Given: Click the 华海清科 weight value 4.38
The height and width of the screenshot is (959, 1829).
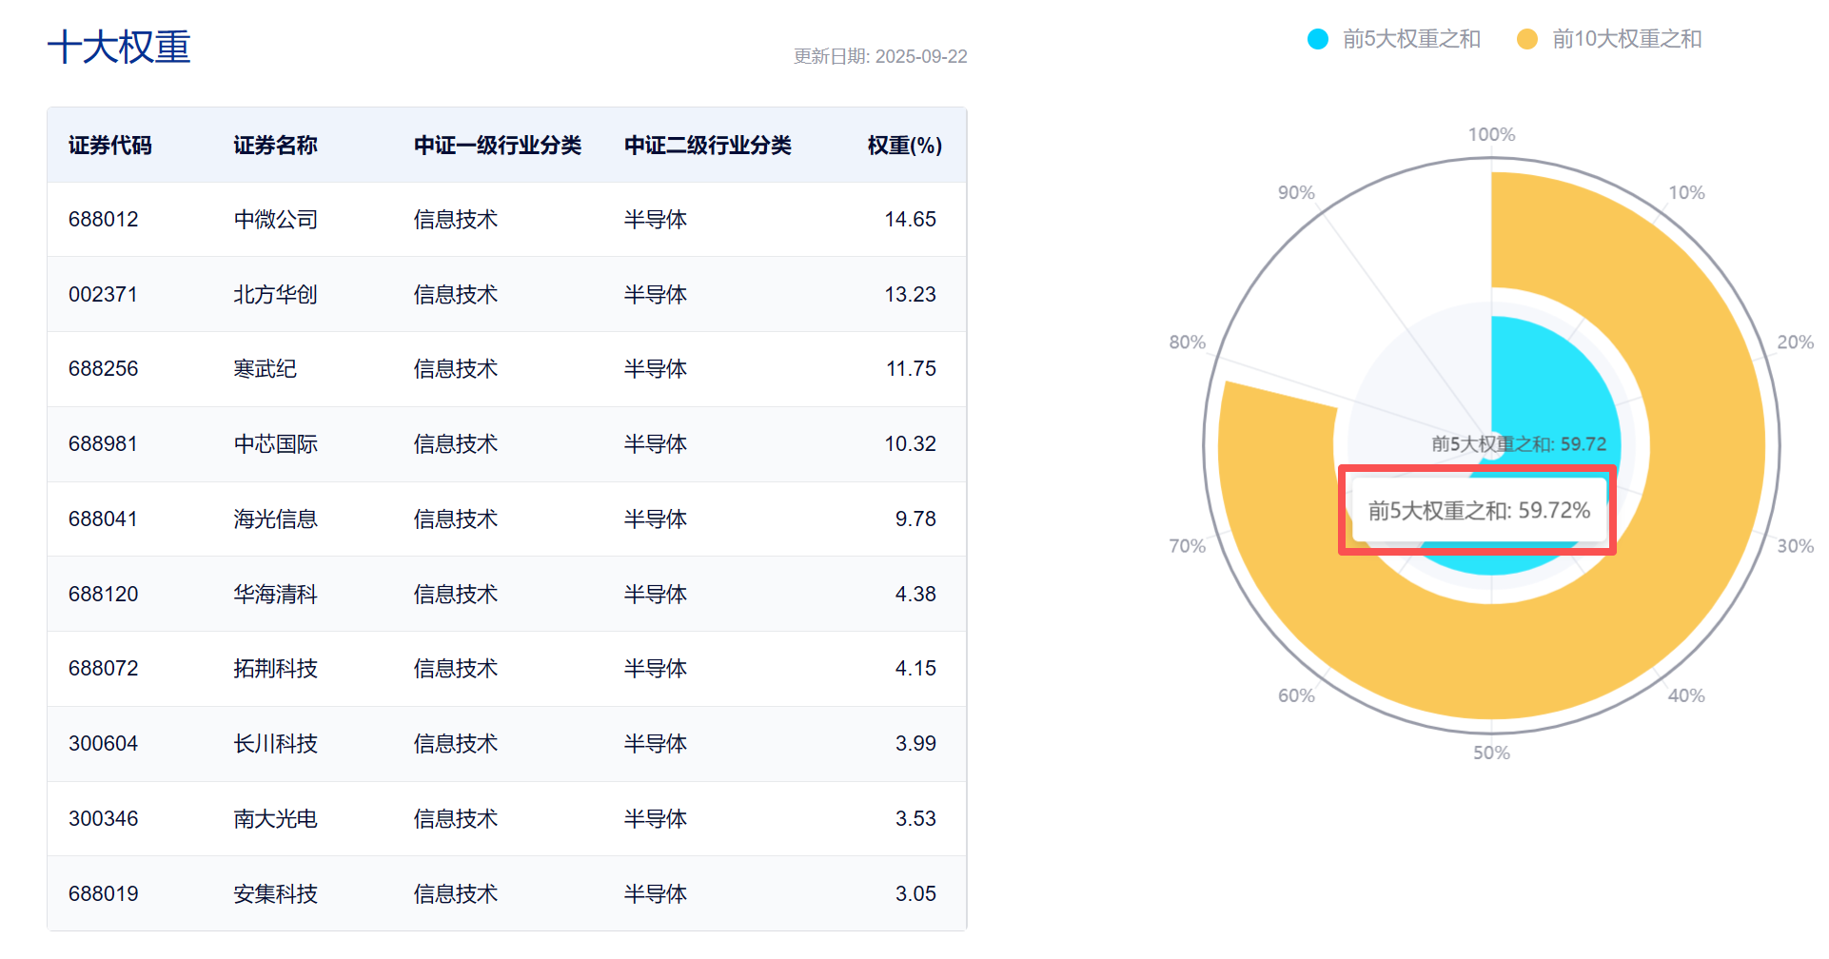Looking at the screenshot, I should pyautogui.click(x=914, y=595).
